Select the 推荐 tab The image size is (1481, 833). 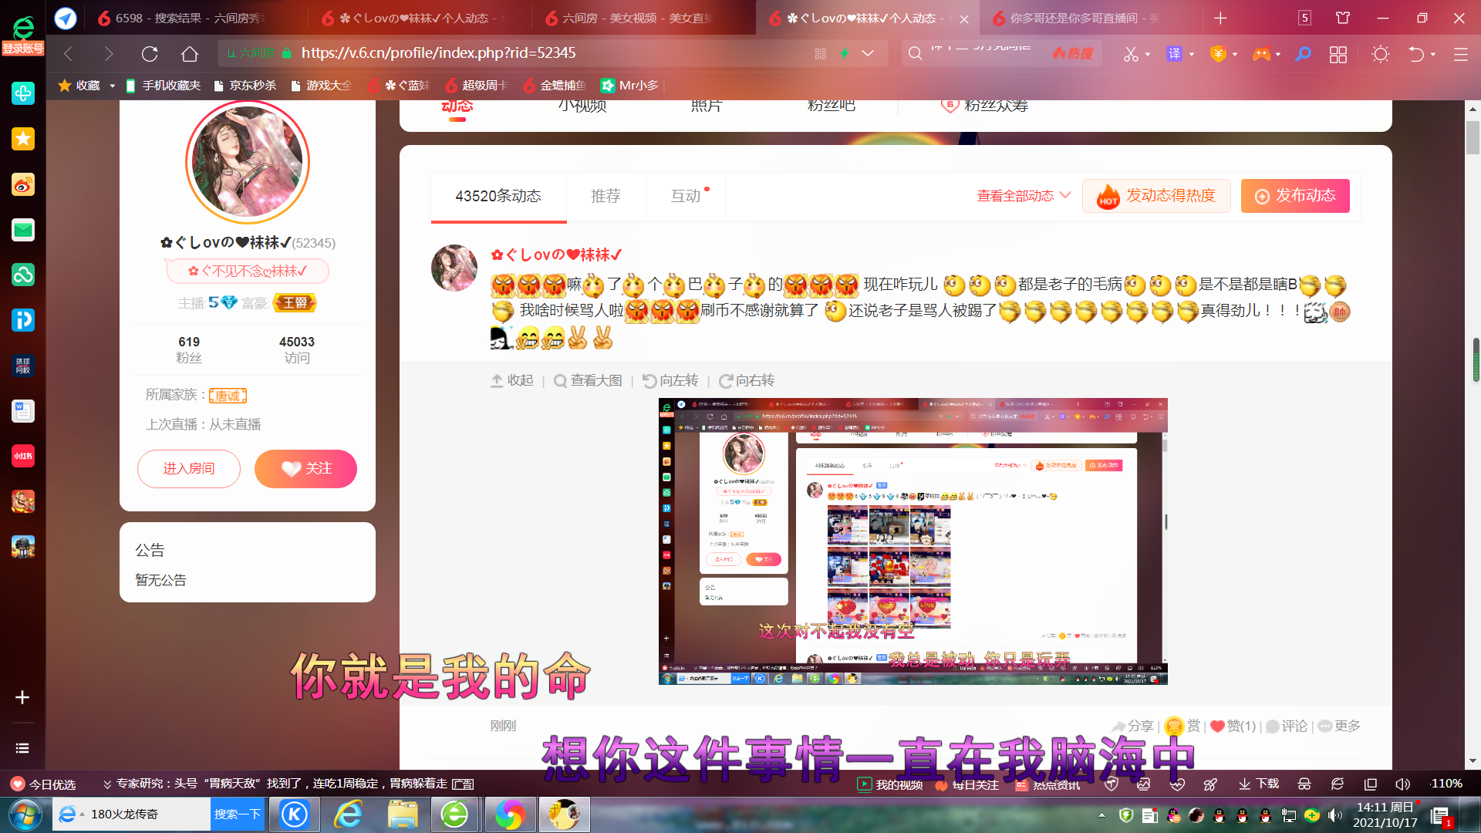606,196
